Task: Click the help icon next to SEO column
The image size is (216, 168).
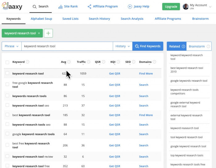Action: (x=133, y=62)
